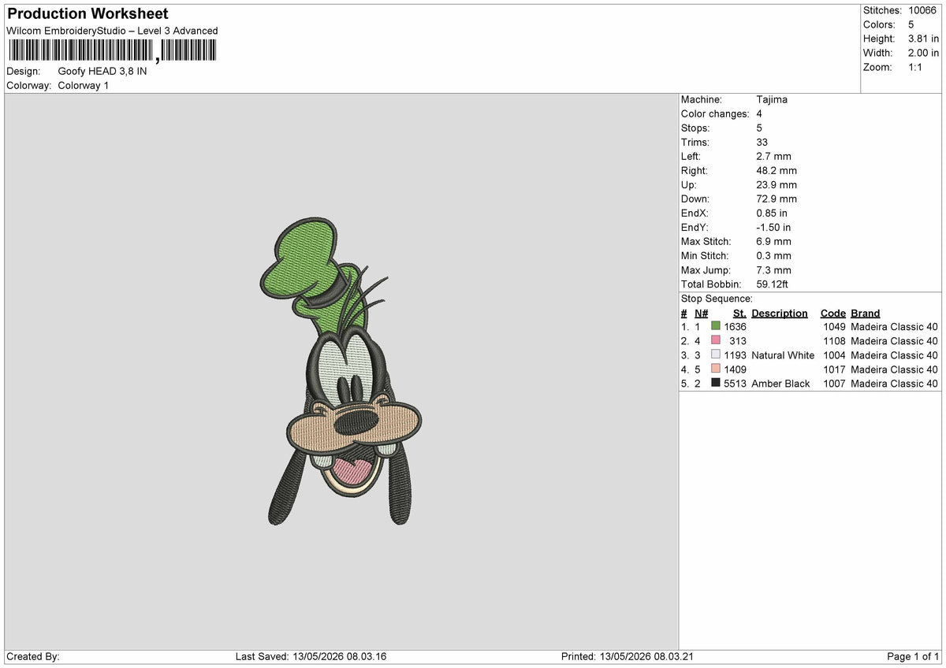
Task: Click the 'Description' column header
Action: coord(780,313)
